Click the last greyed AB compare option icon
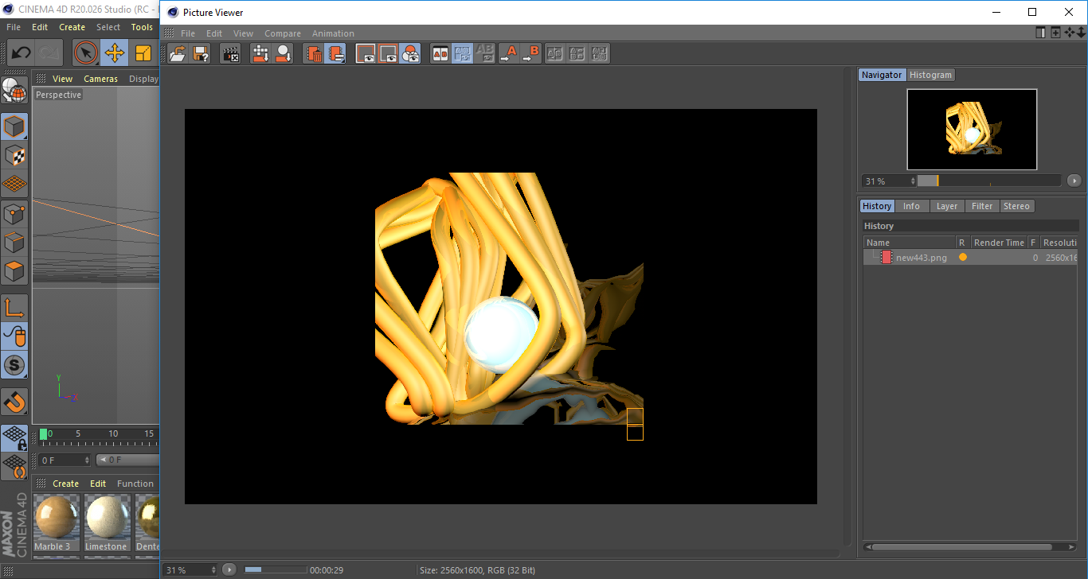 click(600, 54)
